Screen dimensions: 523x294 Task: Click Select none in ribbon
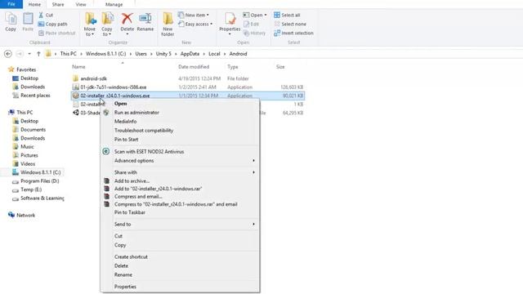290,24
